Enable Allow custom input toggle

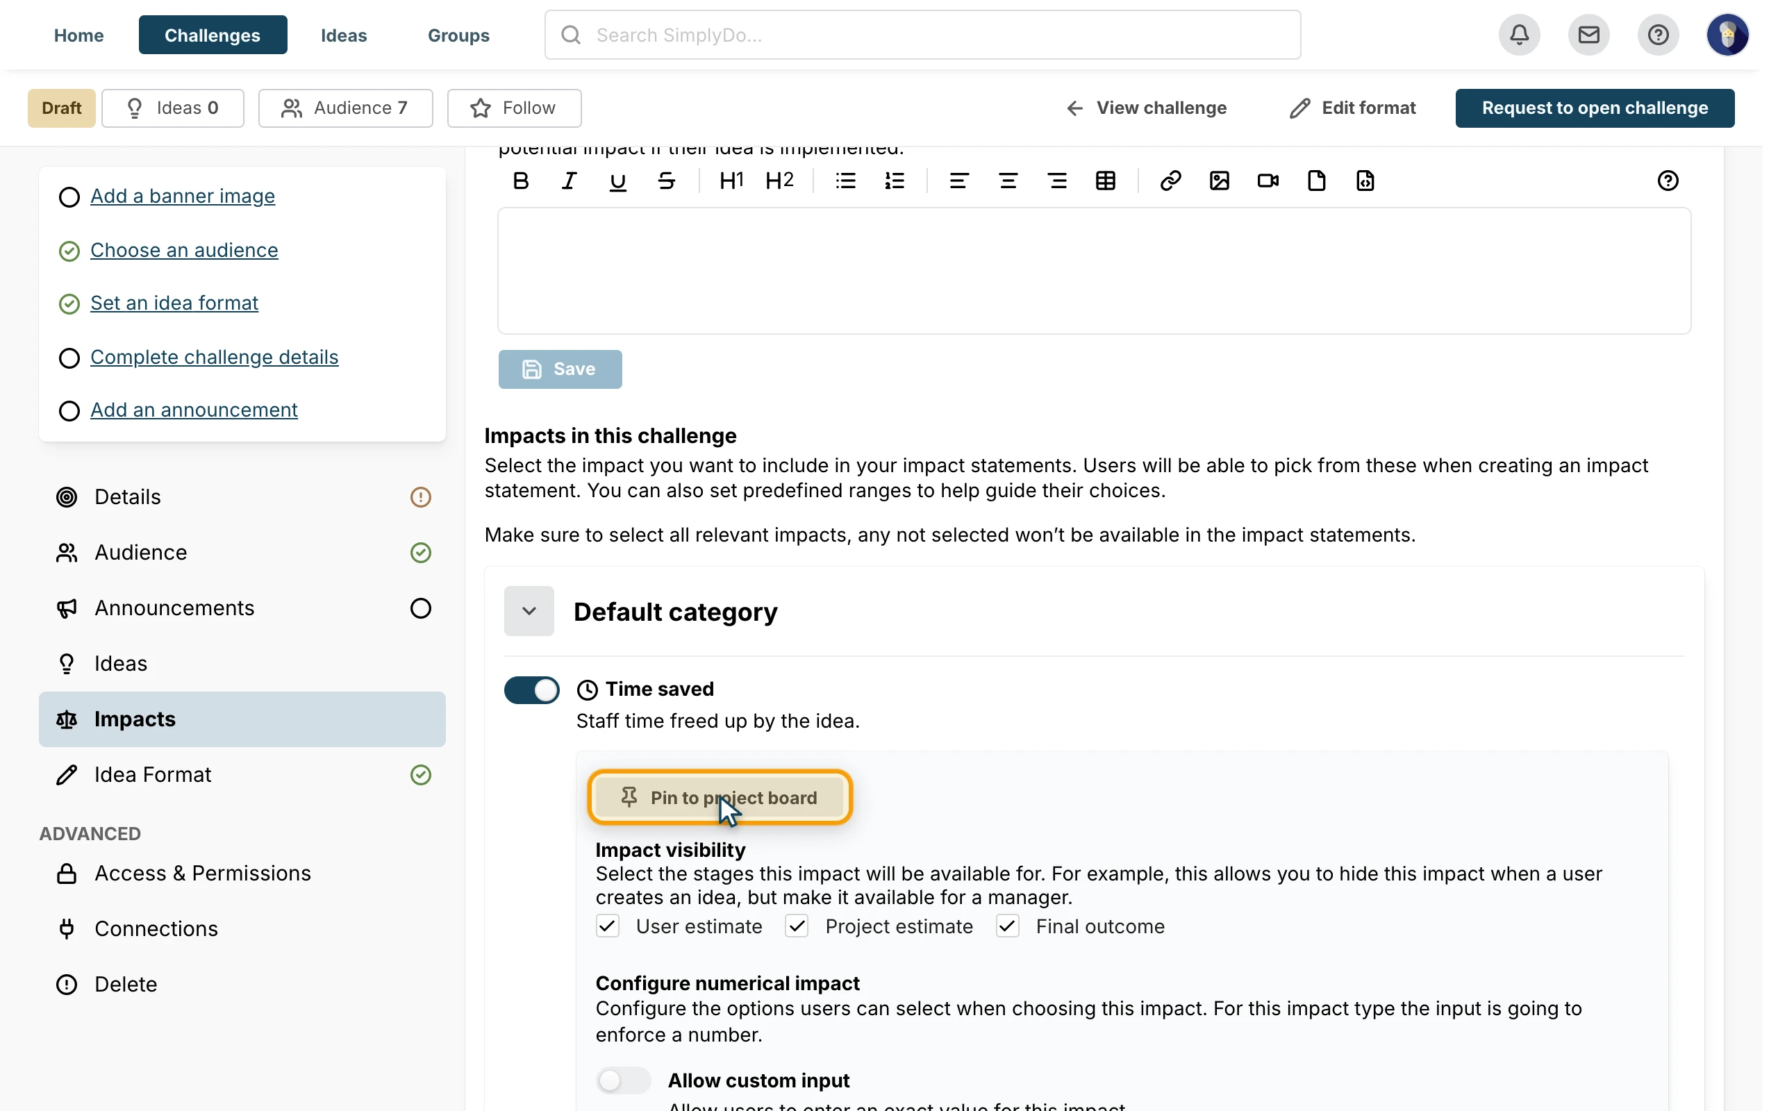click(623, 1080)
